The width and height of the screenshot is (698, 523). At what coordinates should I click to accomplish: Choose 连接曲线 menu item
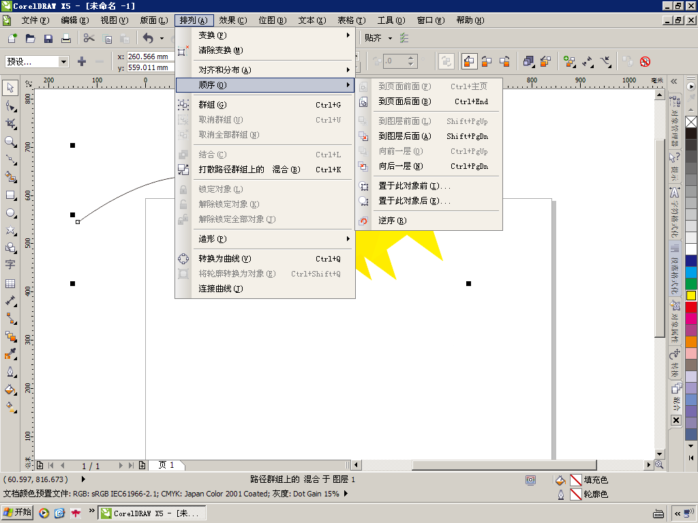pyautogui.click(x=265, y=289)
